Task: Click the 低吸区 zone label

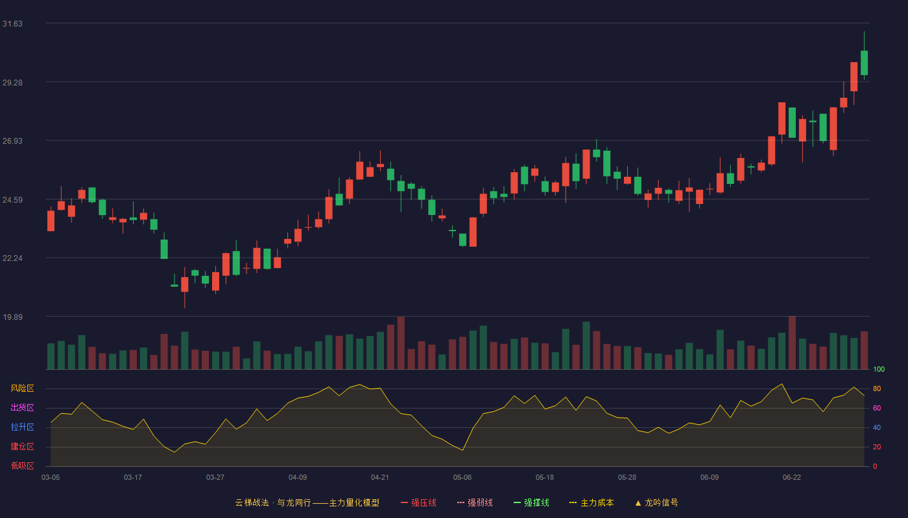Action: point(22,466)
